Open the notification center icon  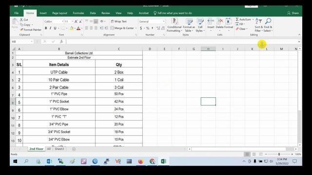[294, 161]
